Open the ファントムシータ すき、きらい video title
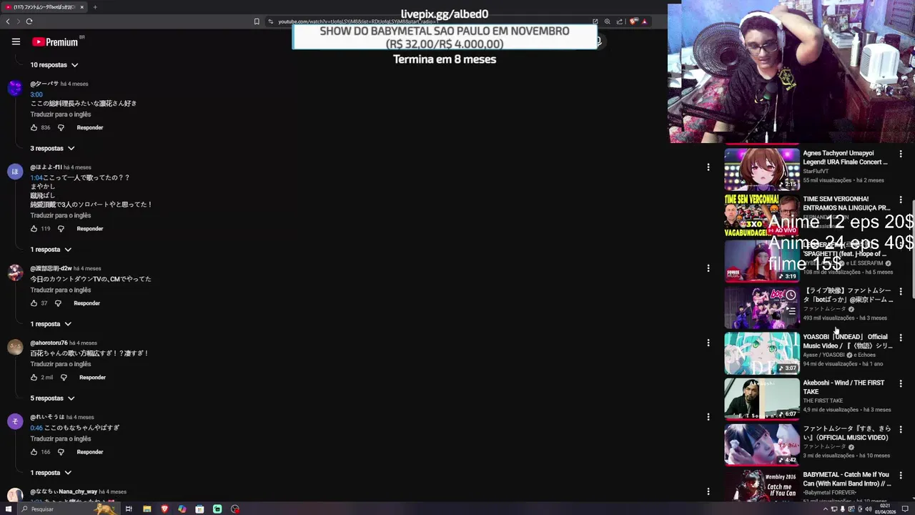The image size is (915, 515). 846,433
